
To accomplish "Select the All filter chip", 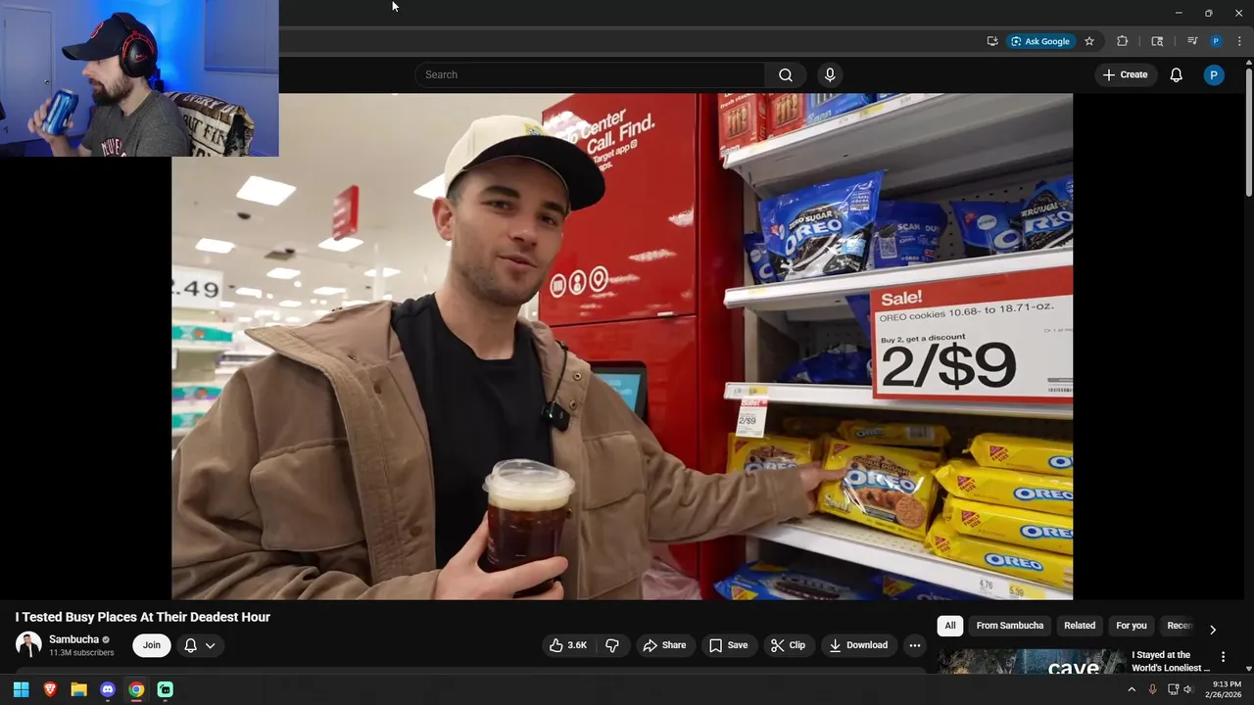I will [x=949, y=626].
